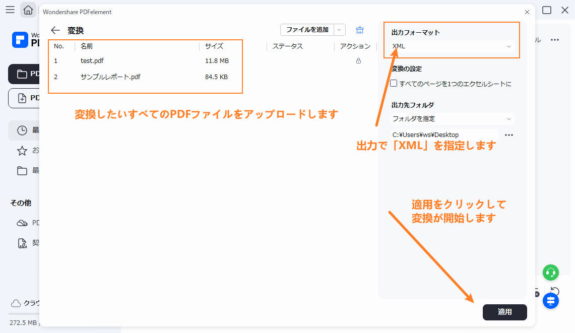Open the hamburger navigation menu
Image resolution: width=575 pixels, height=333 pixels.
coord(10,10)
